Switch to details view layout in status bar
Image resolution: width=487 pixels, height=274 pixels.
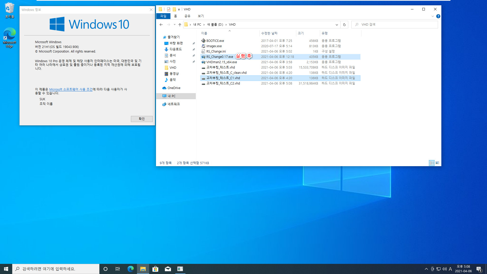[432, 163]
